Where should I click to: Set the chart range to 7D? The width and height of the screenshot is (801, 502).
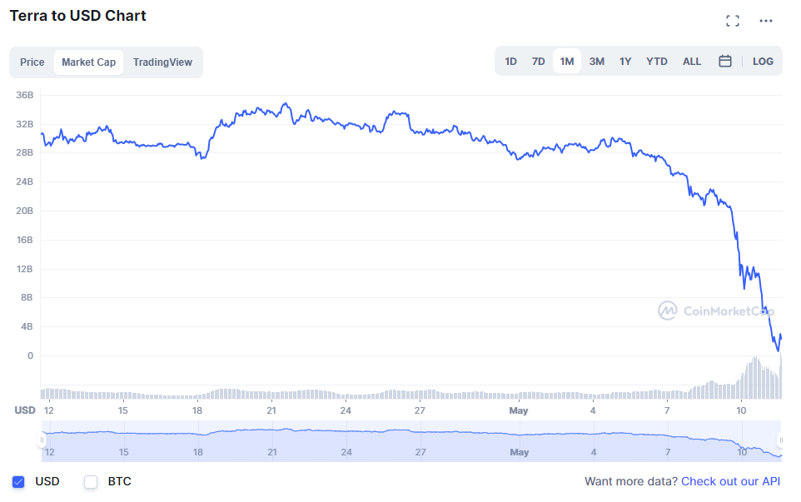pyautogui.click(x=539, y=62)
